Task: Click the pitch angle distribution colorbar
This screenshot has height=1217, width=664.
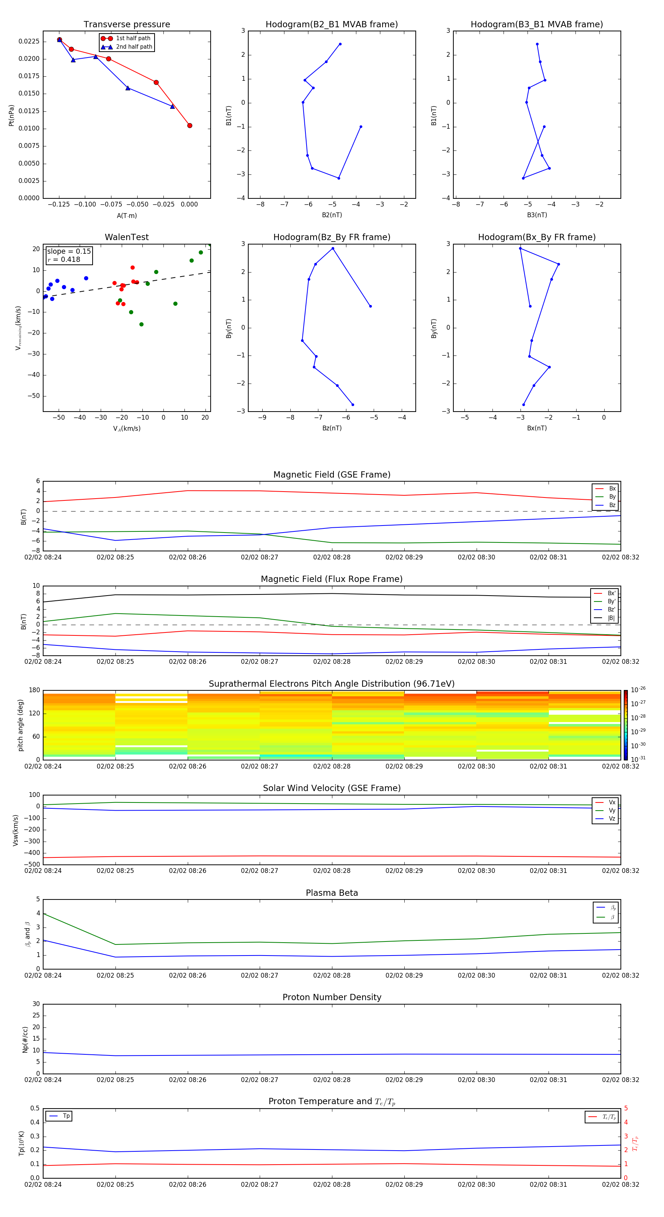Action: click(x=626, y=725)
